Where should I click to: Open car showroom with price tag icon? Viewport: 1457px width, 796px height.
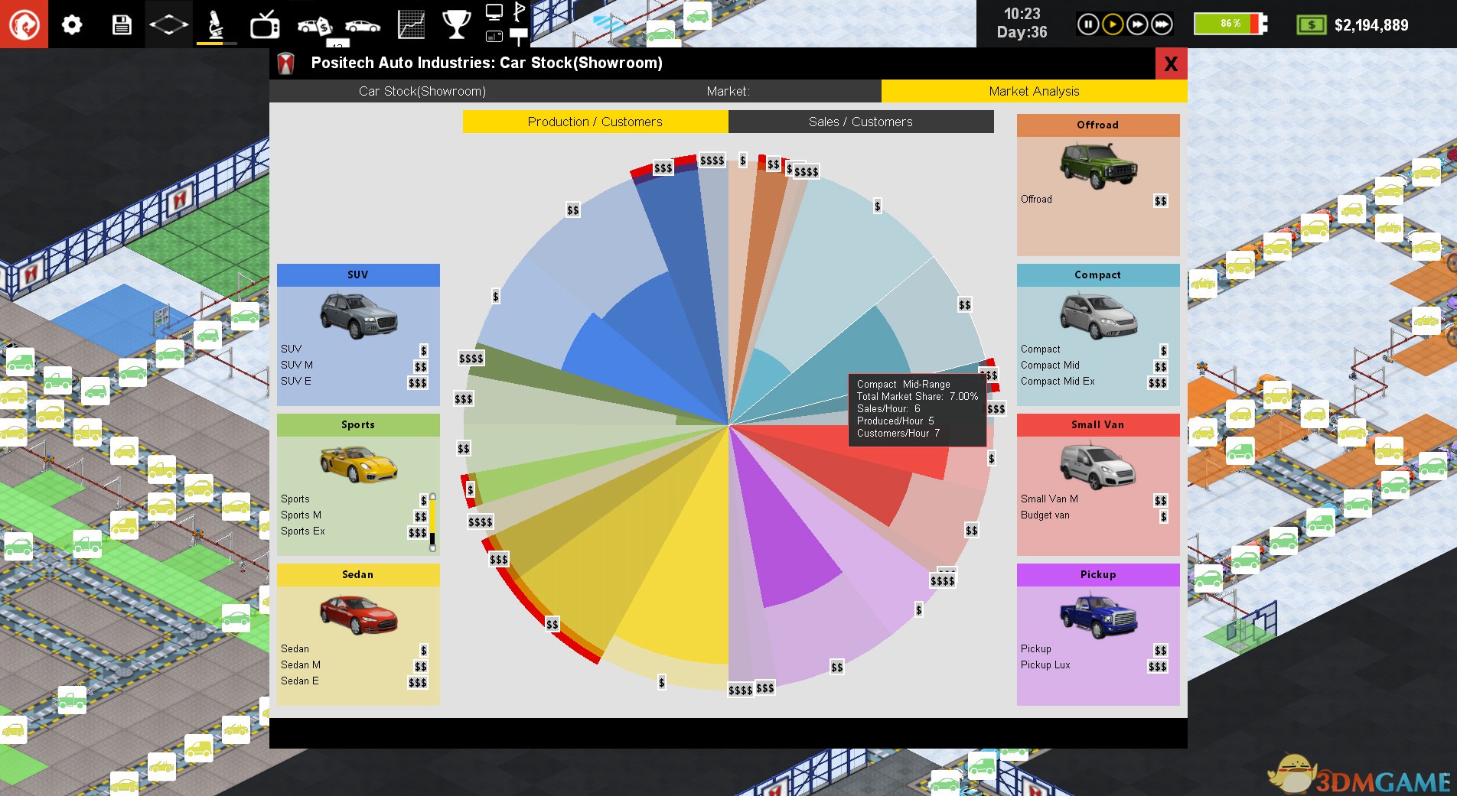pyautogui.click(x=314, y=25)
